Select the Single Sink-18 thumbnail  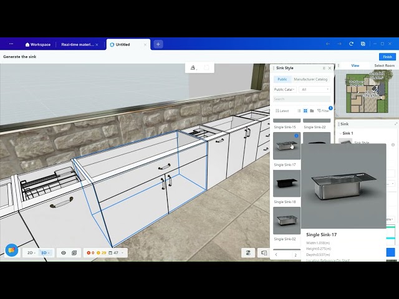pyautogui.click(x=287, y=183)
